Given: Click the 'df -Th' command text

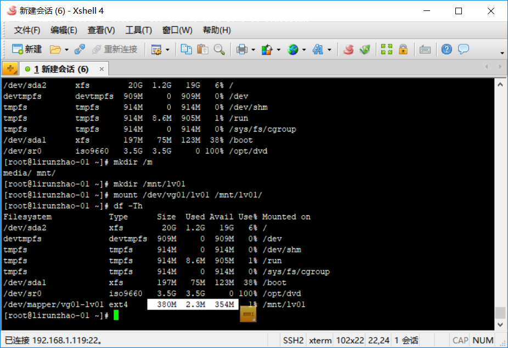Looking at the screenshot, I should pyautogui.click(x=128, y=206).
